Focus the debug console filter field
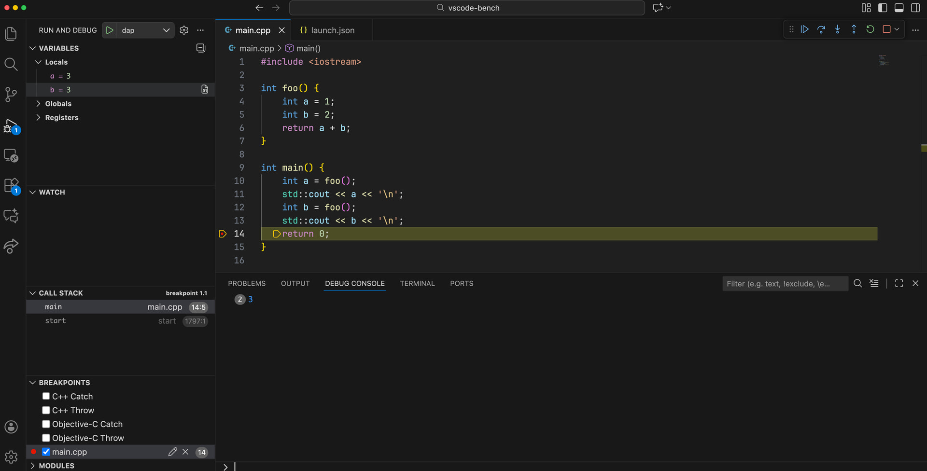 point(785,284)
